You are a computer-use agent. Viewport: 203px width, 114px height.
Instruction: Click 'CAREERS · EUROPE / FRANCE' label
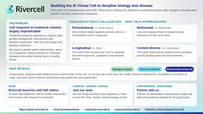click(90, 86)
